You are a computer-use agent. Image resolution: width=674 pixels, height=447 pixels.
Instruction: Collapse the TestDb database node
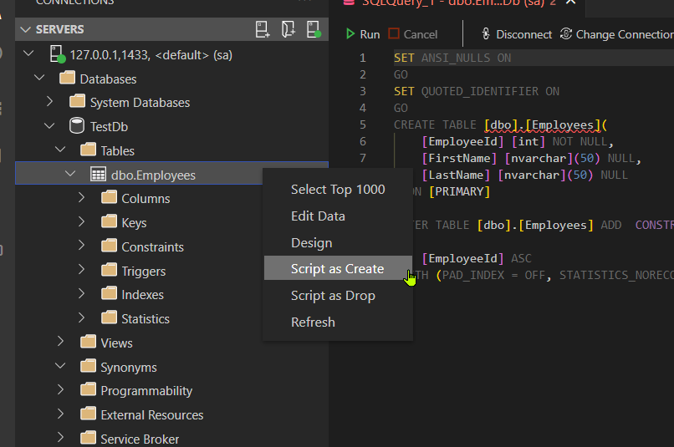[50, 126]
